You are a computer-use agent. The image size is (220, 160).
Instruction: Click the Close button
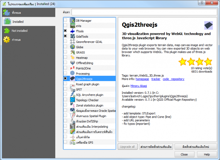click(184, 154)
